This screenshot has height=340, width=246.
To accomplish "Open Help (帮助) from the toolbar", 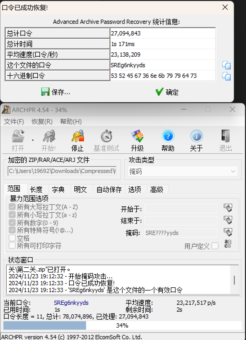I will [x=168, y=140].
